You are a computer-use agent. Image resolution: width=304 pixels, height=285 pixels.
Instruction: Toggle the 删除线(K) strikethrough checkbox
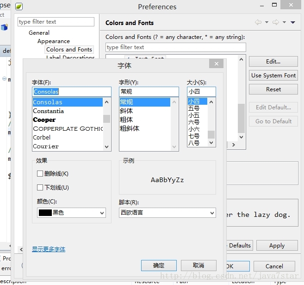[40, 173]
